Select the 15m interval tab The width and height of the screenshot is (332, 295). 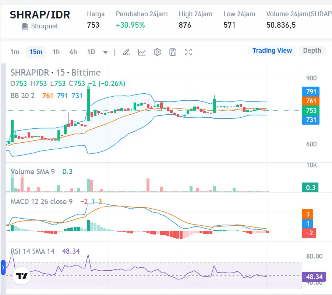[x=36, y=52]
